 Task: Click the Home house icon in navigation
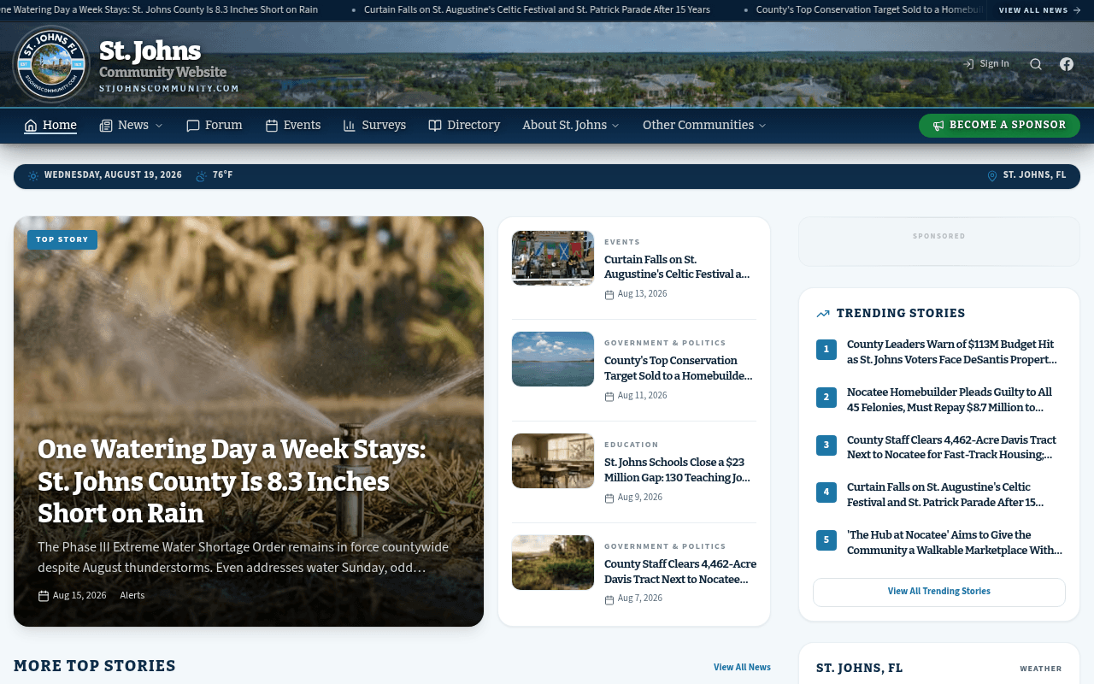31,126
